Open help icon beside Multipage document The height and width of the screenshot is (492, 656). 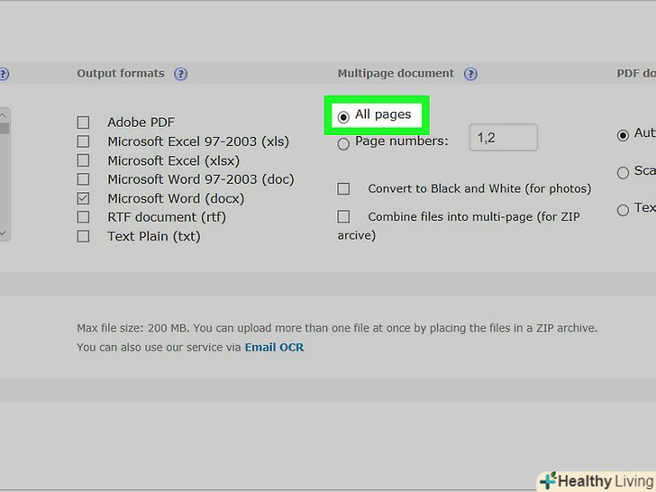point(470,74)
